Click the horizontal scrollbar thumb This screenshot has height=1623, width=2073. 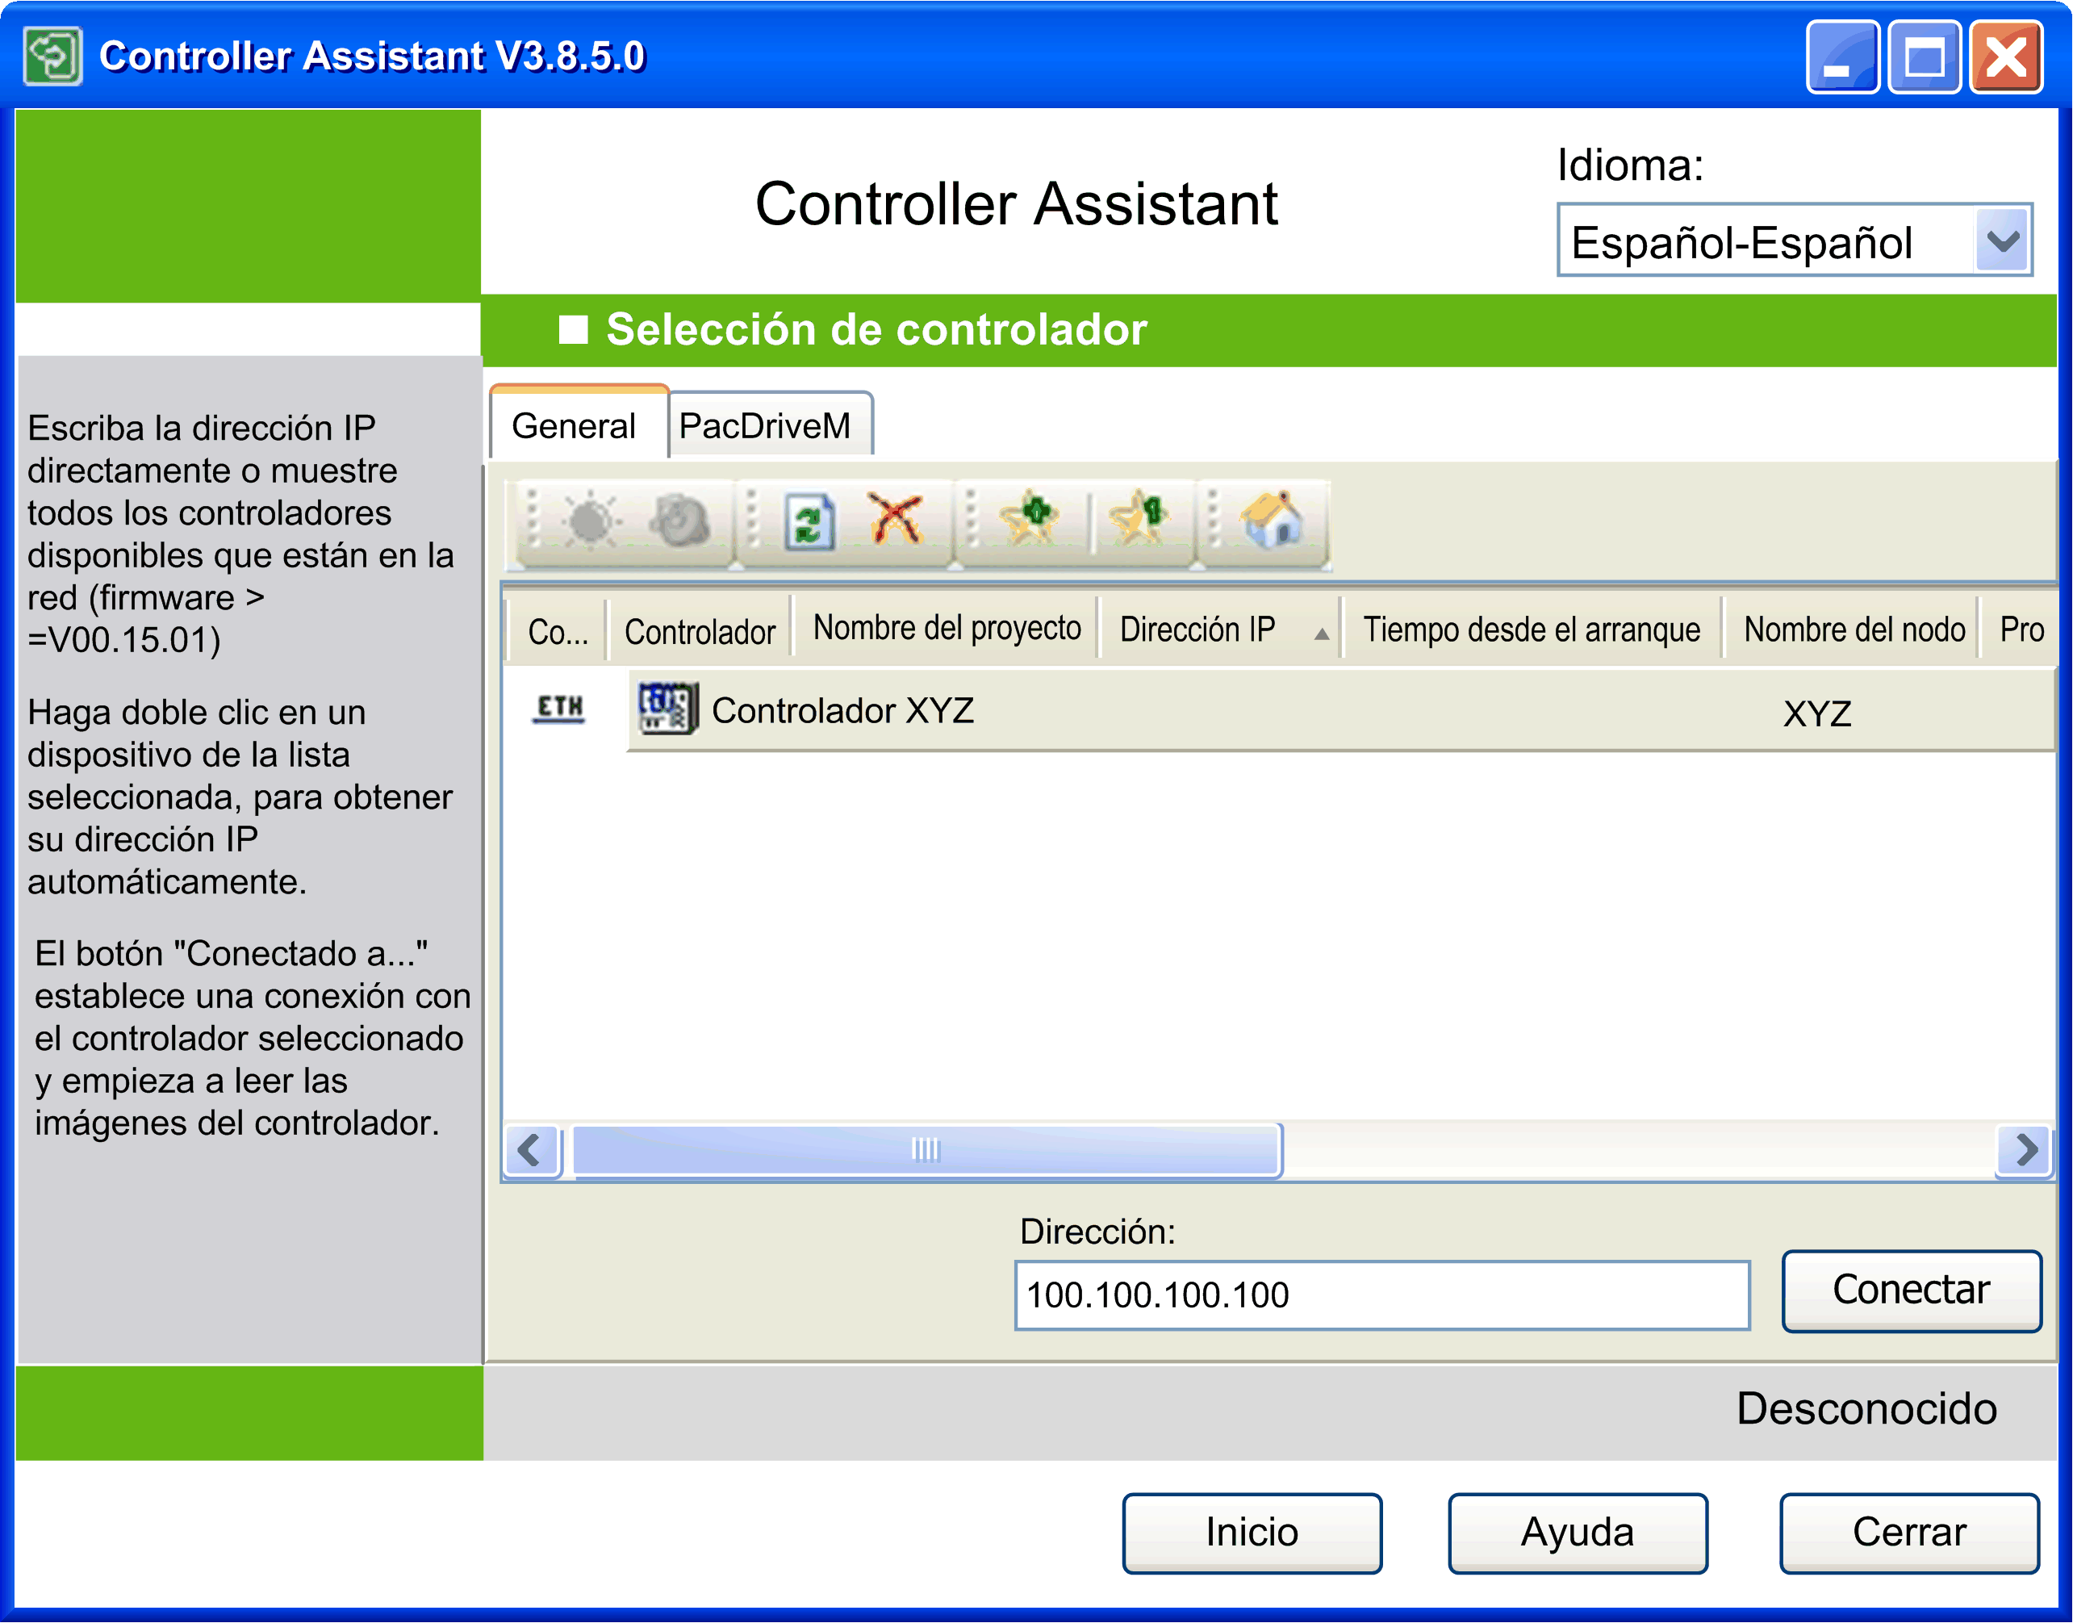click(926, 1150)
